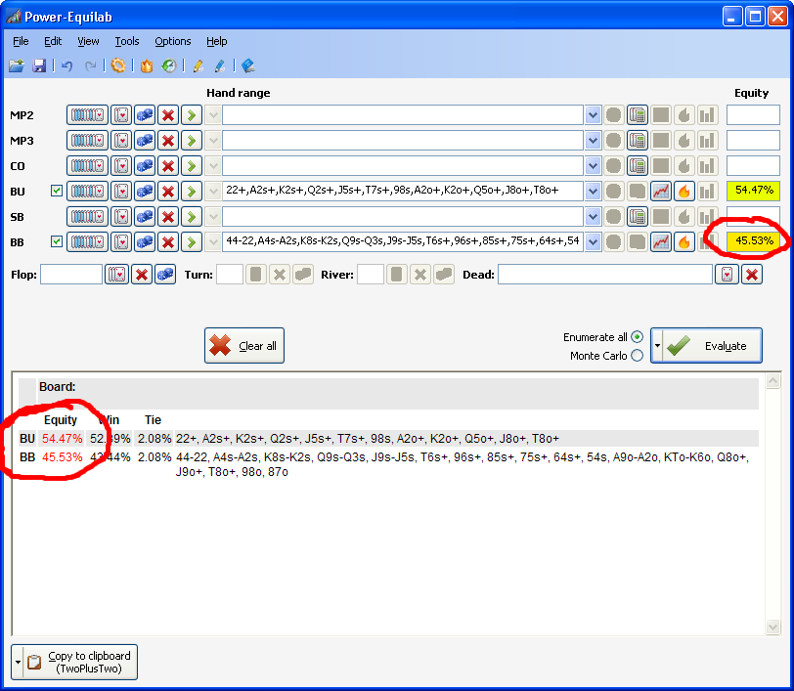Click the Tie column header

tap(153, 419)
